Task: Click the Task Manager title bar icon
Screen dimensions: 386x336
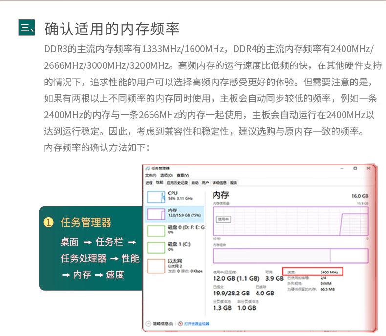Action: click(148, 168)
